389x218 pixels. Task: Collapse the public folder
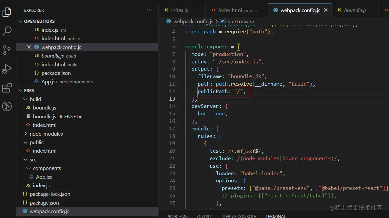pyautogui.click(x=25, y=142)
